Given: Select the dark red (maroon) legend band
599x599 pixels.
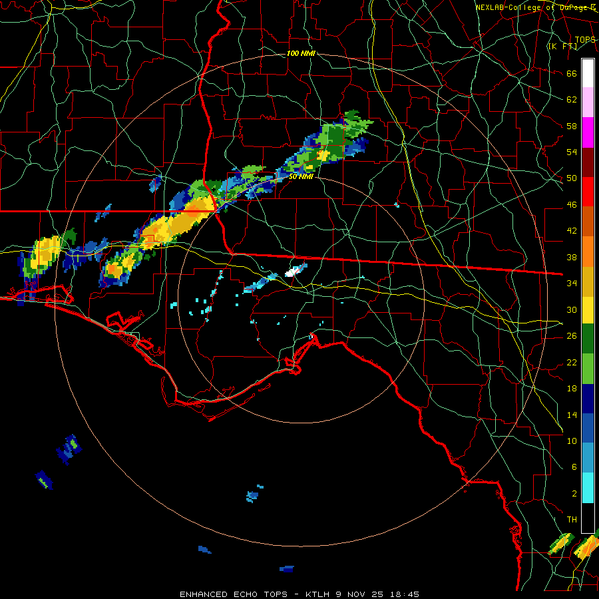Looking at the screenshot, I should click(588, 162).
